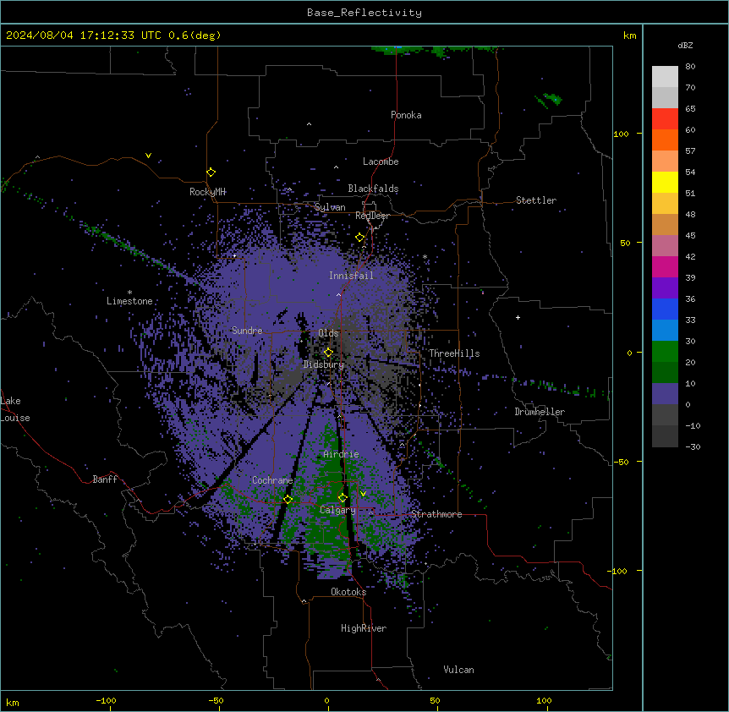
Task: Click the Cochrane city label
Action: coord(272,480)
